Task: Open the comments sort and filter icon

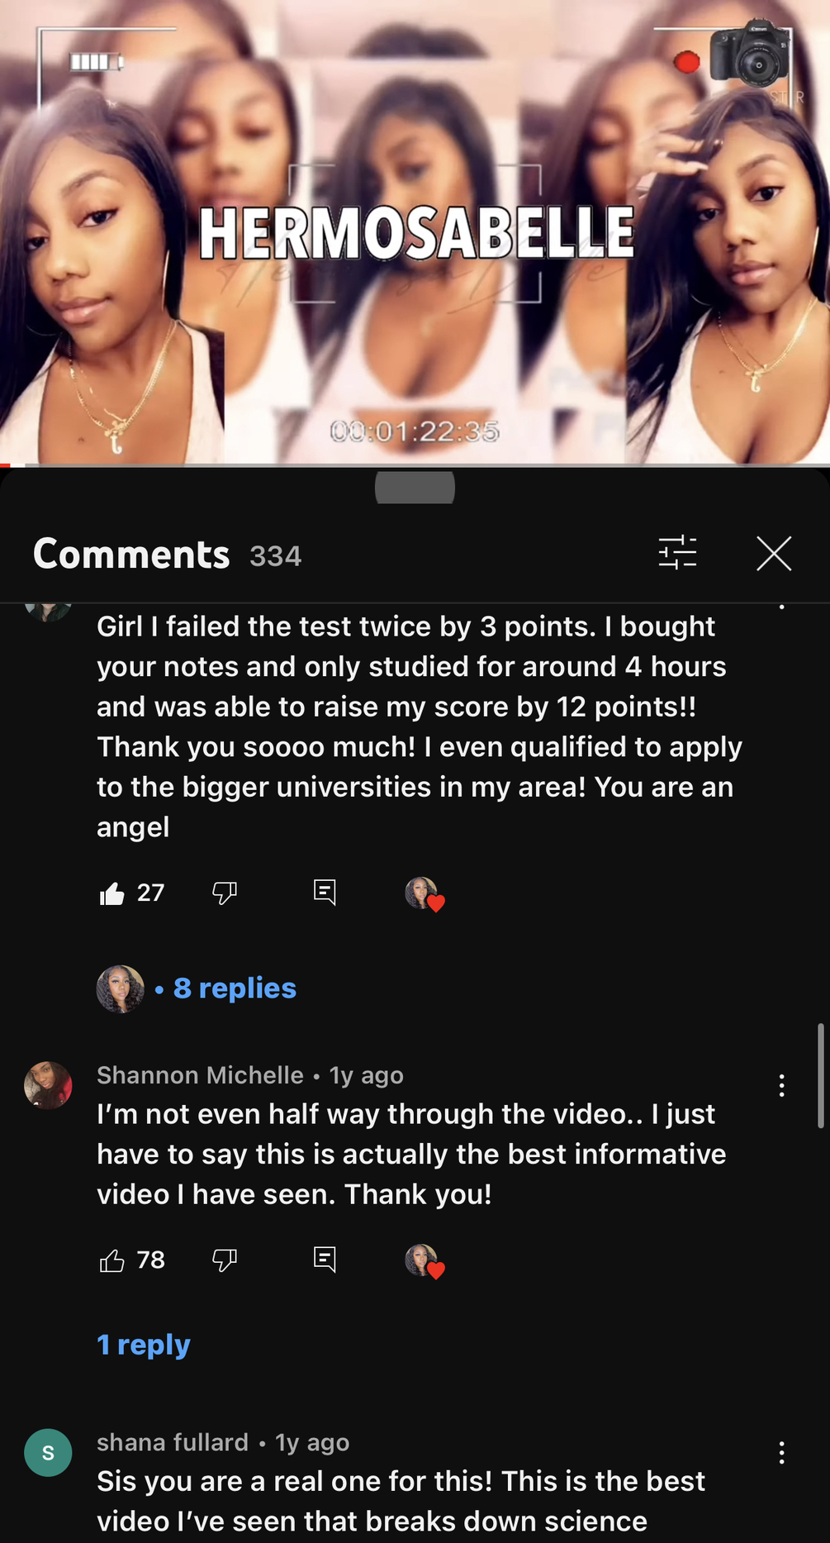Action: 677,553
